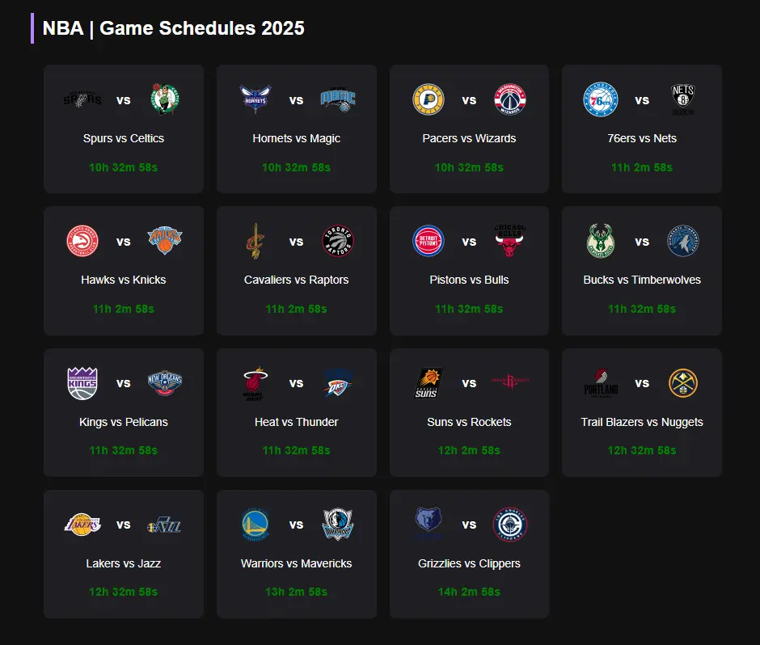Click the Golden State Warriors logo
This screenshot has width=760, height=645.
click(x=255, y=525)
